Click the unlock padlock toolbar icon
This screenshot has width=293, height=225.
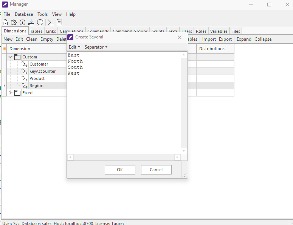[5, 22]
